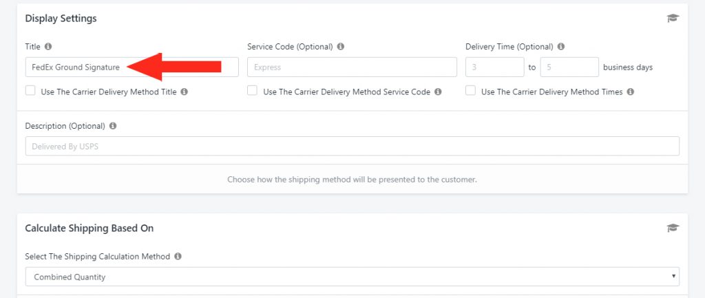Click info icon next to Description (Optional)
Screen dimensions: 705x298
pyautogui.click(x=113, y=126)
